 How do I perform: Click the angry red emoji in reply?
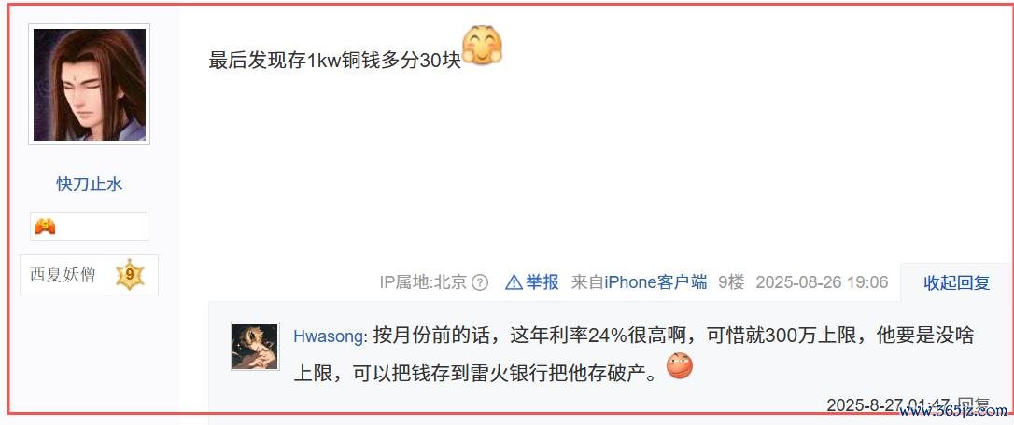click(x=679, y=366)
